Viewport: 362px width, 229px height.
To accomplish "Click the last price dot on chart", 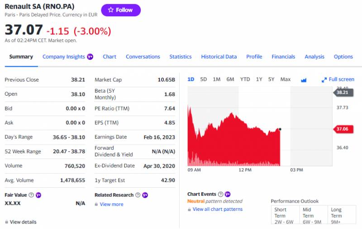I will coord(280,129).
